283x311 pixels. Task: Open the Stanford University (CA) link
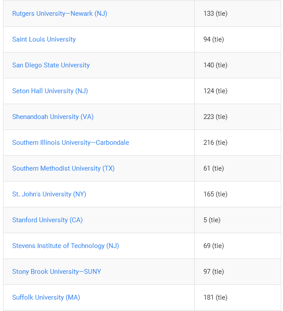pyautogui.click(x=47, y=220)
